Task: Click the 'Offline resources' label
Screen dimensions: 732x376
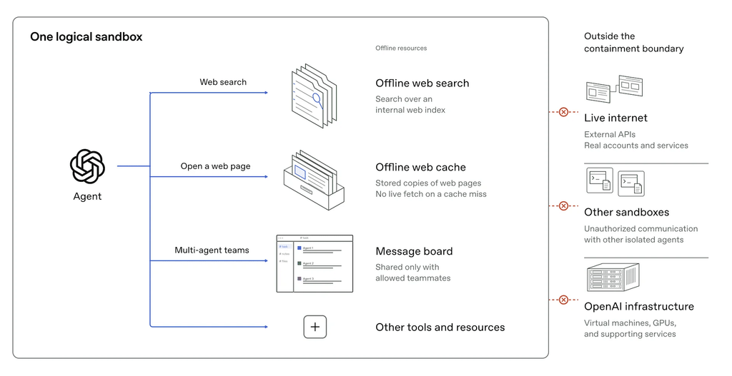Action: (401, 48)
